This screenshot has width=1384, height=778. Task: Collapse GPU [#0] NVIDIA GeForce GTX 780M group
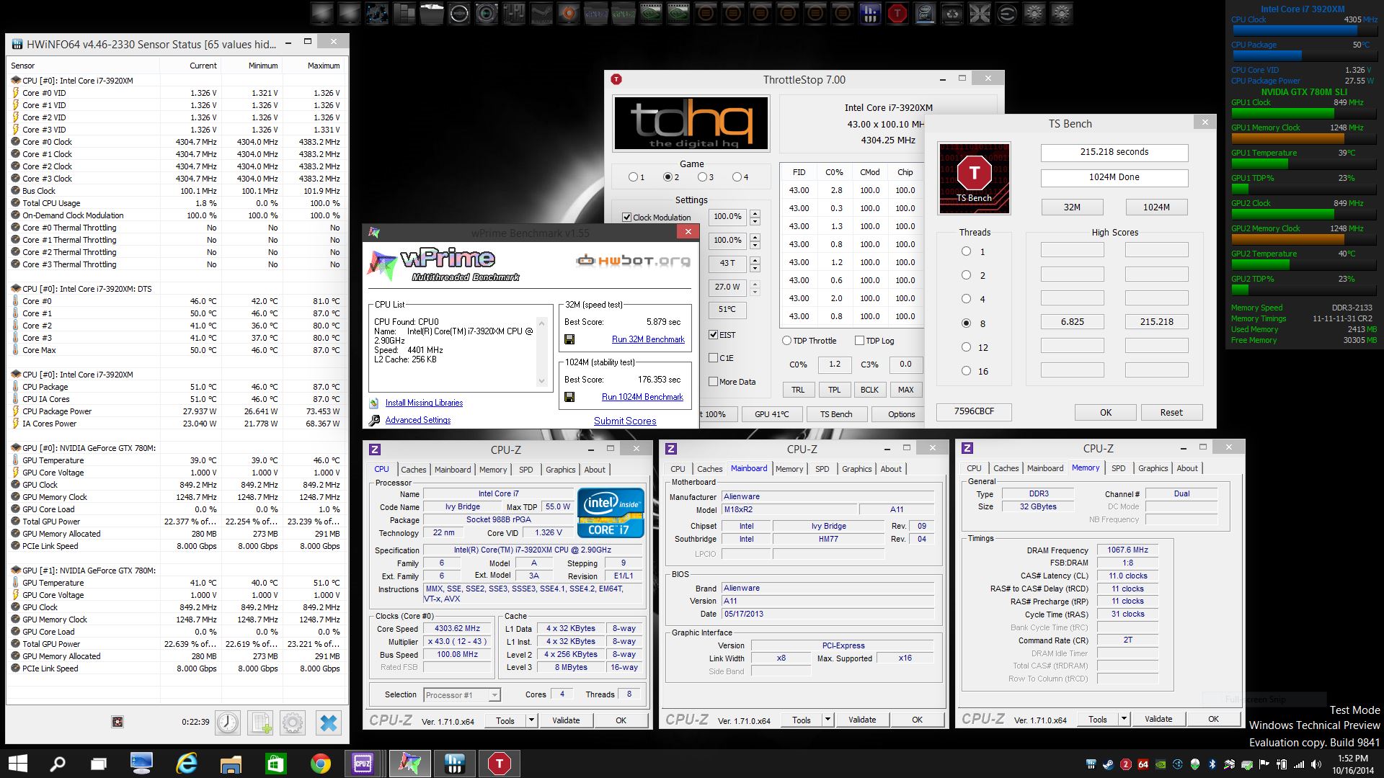16,448
